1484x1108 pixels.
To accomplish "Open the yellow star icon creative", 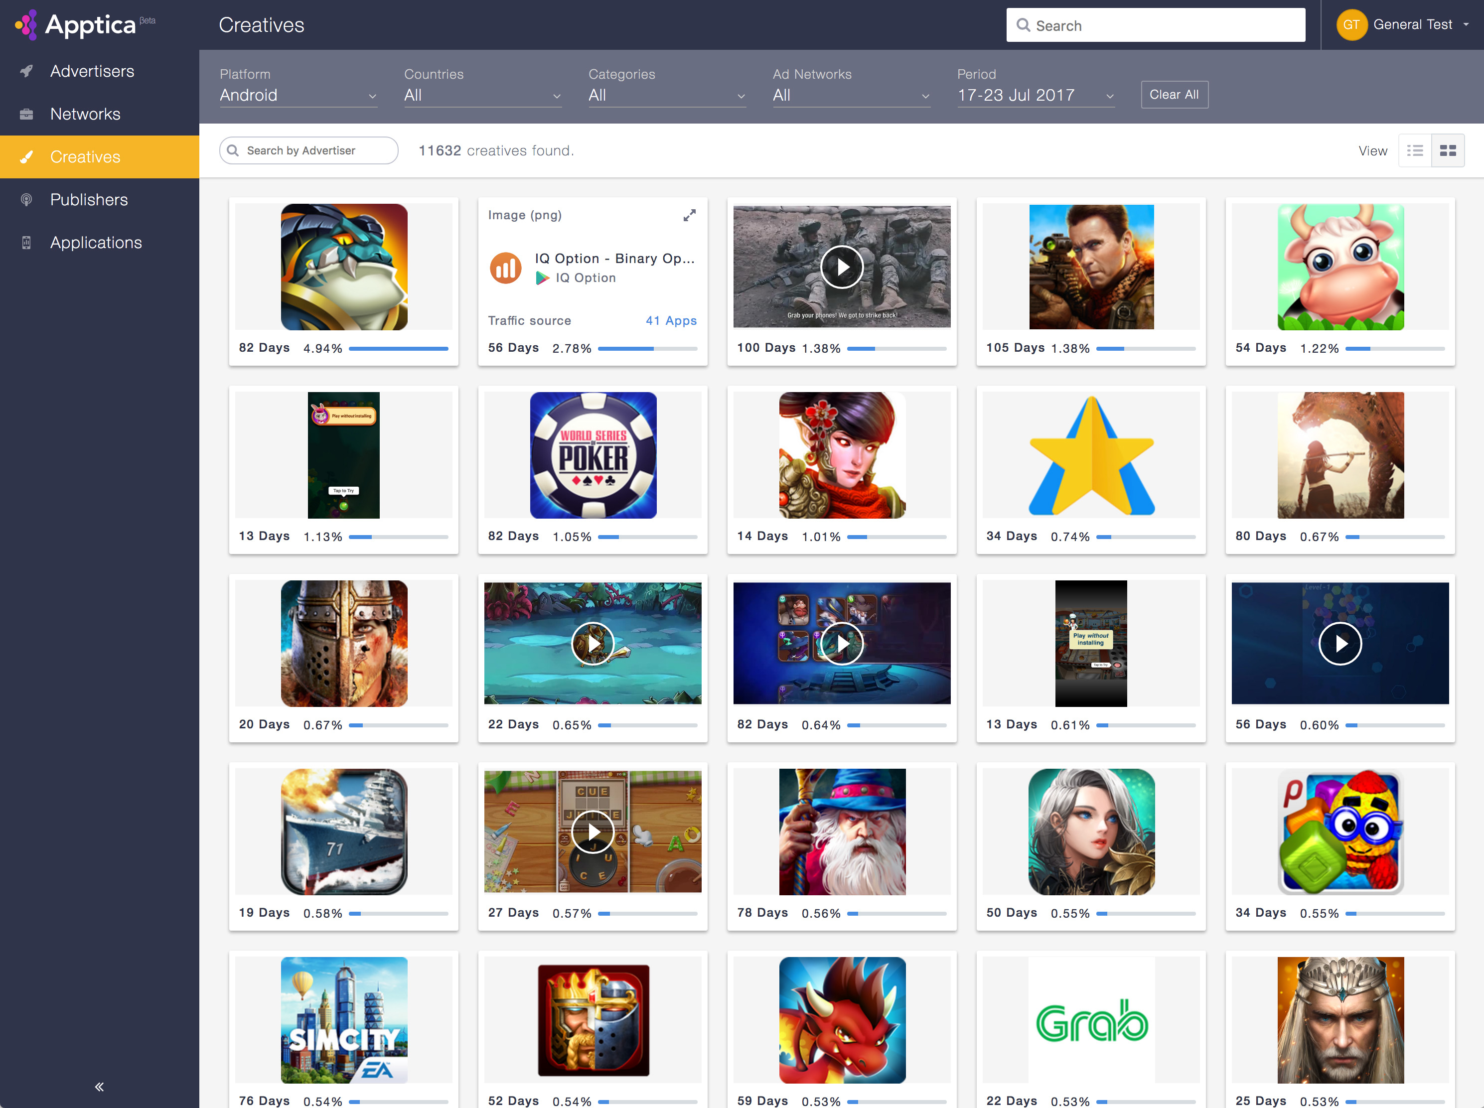I will click(1091, 455).
